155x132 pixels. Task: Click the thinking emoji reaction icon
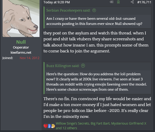[x=53, y=126]
